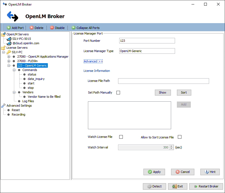
Task: Collapse the Commands tree branch
Action: pos(14,70)
